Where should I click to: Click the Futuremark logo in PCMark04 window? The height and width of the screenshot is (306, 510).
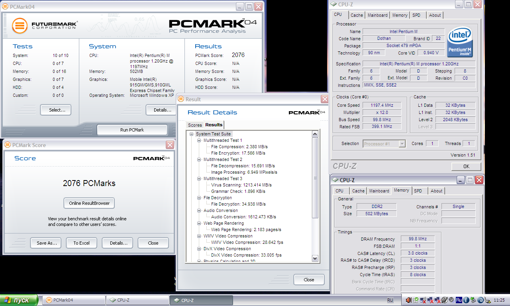45,26
